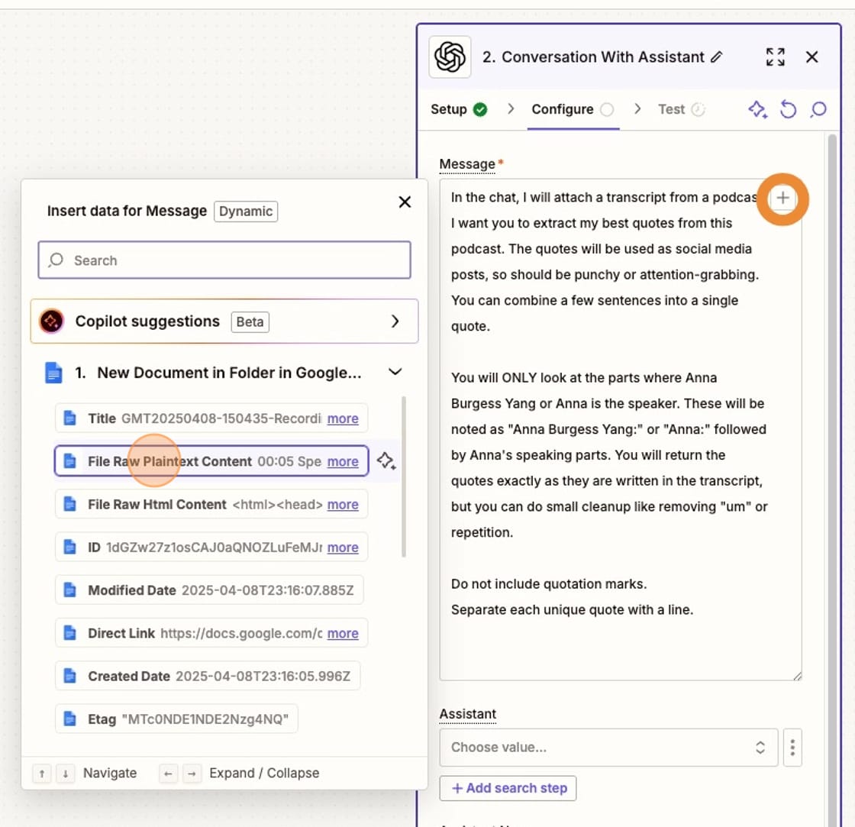Image resolution: width=855 pixels, height=827 pixels.
Task: Click the ChatGPT logo icon on the step header
Action: point(450,57)
